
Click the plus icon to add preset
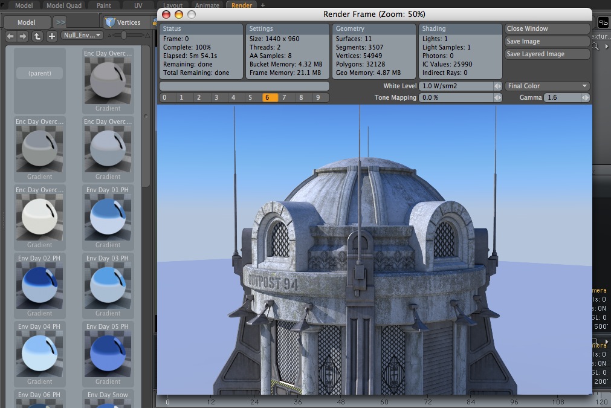pos(52,36)
